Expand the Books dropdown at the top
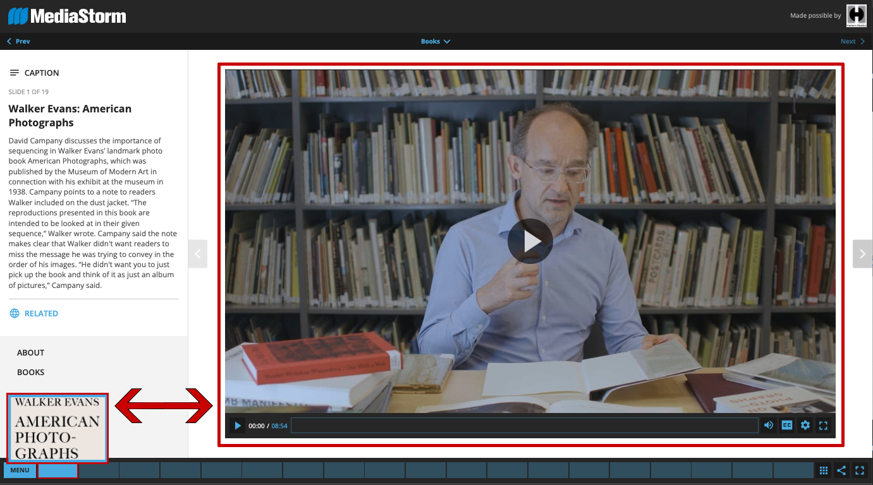Image resolution: width=873 pixels, height=485 pixels. point(436,42)
